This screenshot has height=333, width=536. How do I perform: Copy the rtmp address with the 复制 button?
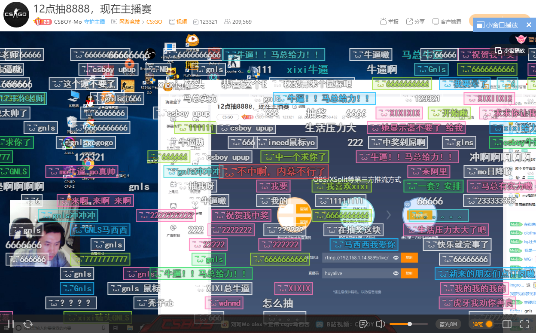pos(409,257)
